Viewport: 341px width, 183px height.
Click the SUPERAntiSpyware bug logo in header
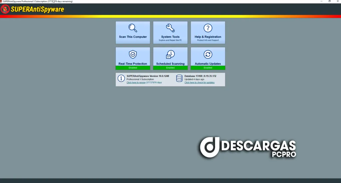tap(5, 9)
